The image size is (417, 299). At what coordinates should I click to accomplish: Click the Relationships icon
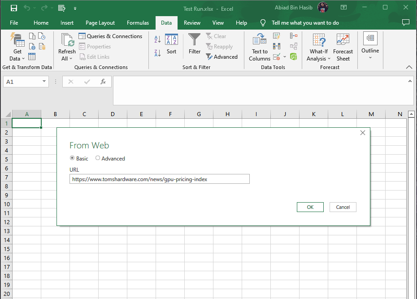point(294,46)
